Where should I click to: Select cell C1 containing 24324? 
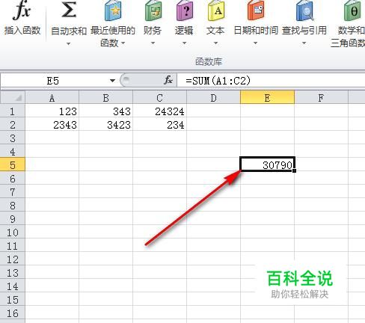pyautogui.click(x=159, y=111)
